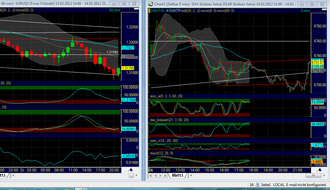Click the chart icon in the Chart3 title bar
This screenshot has width=330, height=190.
150,4
